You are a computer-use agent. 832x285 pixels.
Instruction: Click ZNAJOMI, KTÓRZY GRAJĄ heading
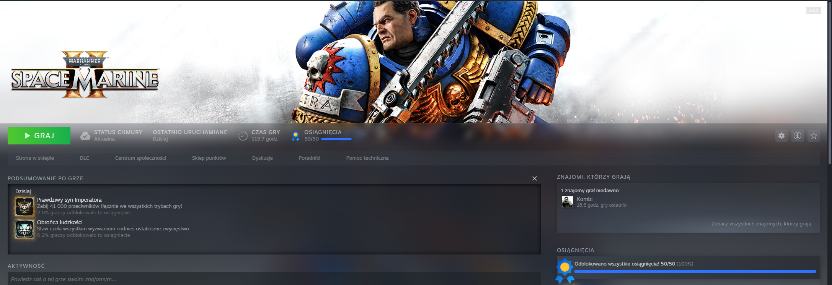click(594, 177)
